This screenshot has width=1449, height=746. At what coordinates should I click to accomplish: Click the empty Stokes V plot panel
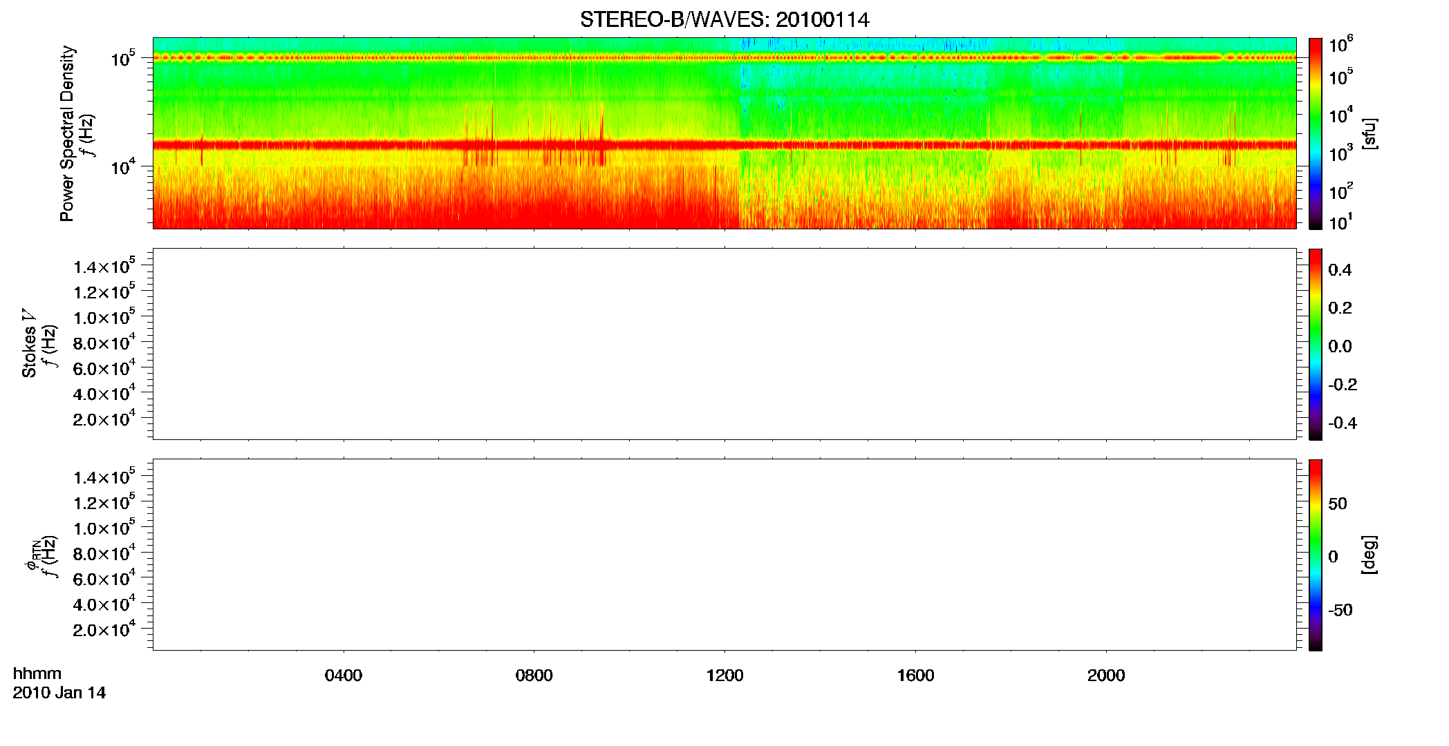pyautogui.click(x=724, y=344)
